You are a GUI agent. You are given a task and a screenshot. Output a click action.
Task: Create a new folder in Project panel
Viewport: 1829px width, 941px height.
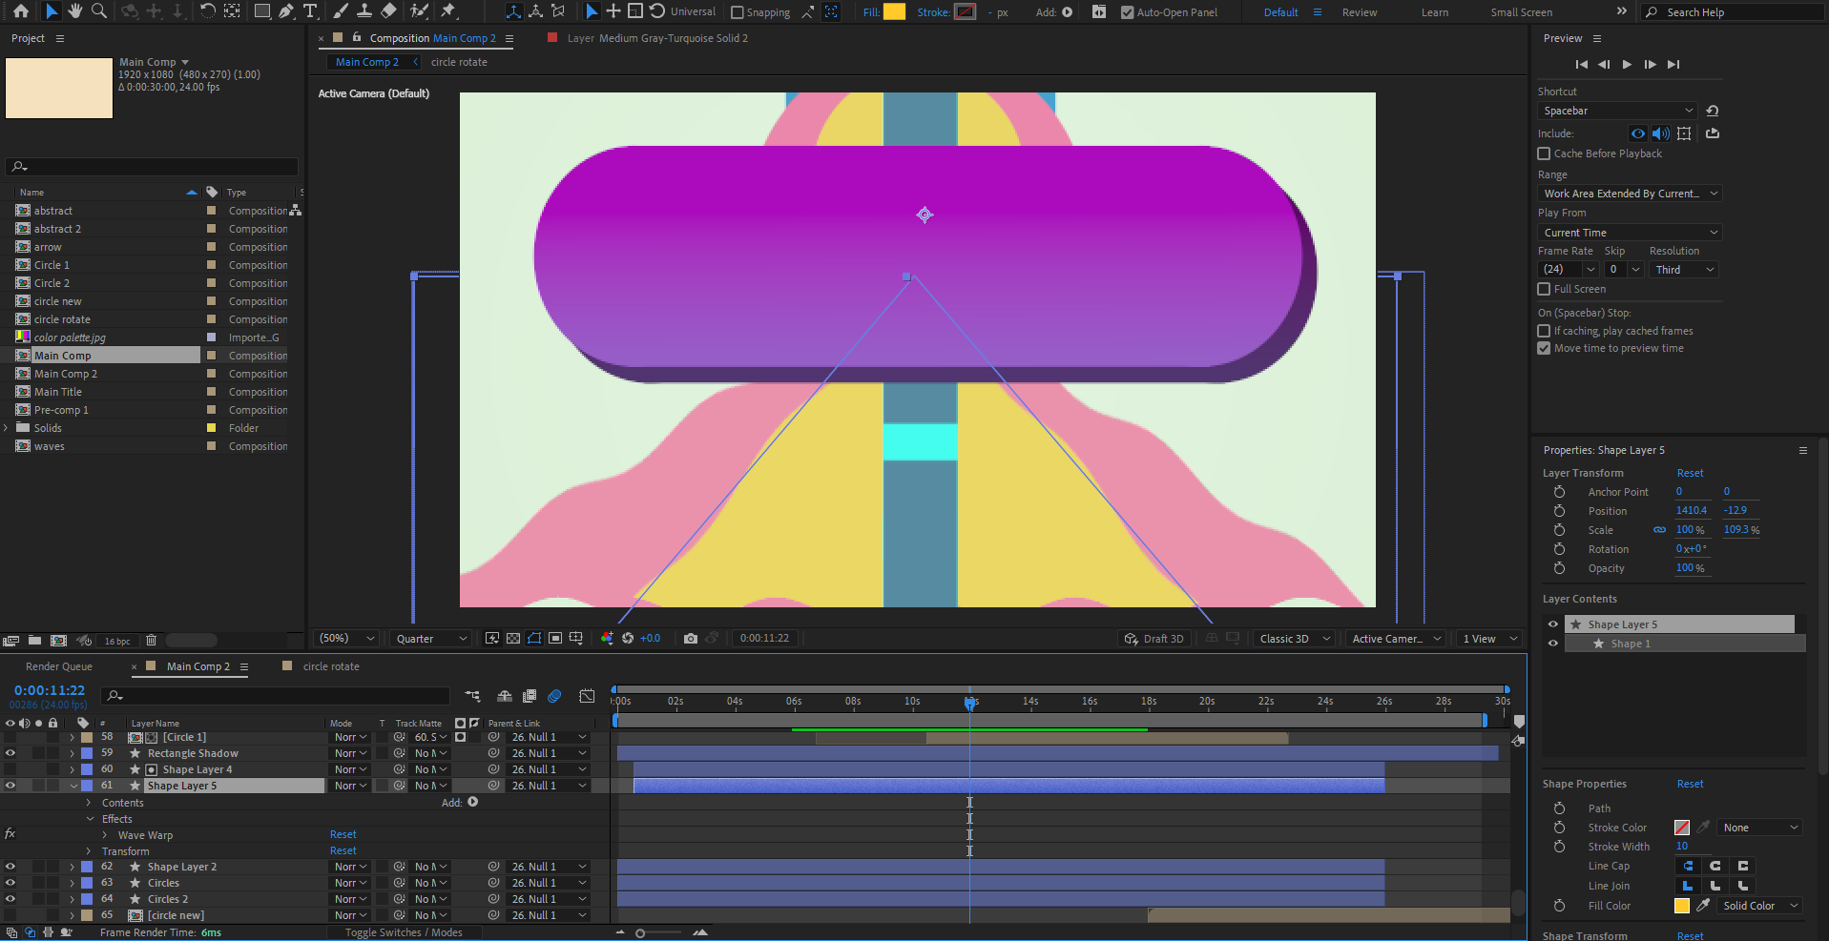coord(34,641)
